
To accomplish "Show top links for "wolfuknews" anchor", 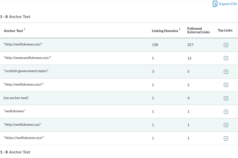I will [x=226, y=112].
